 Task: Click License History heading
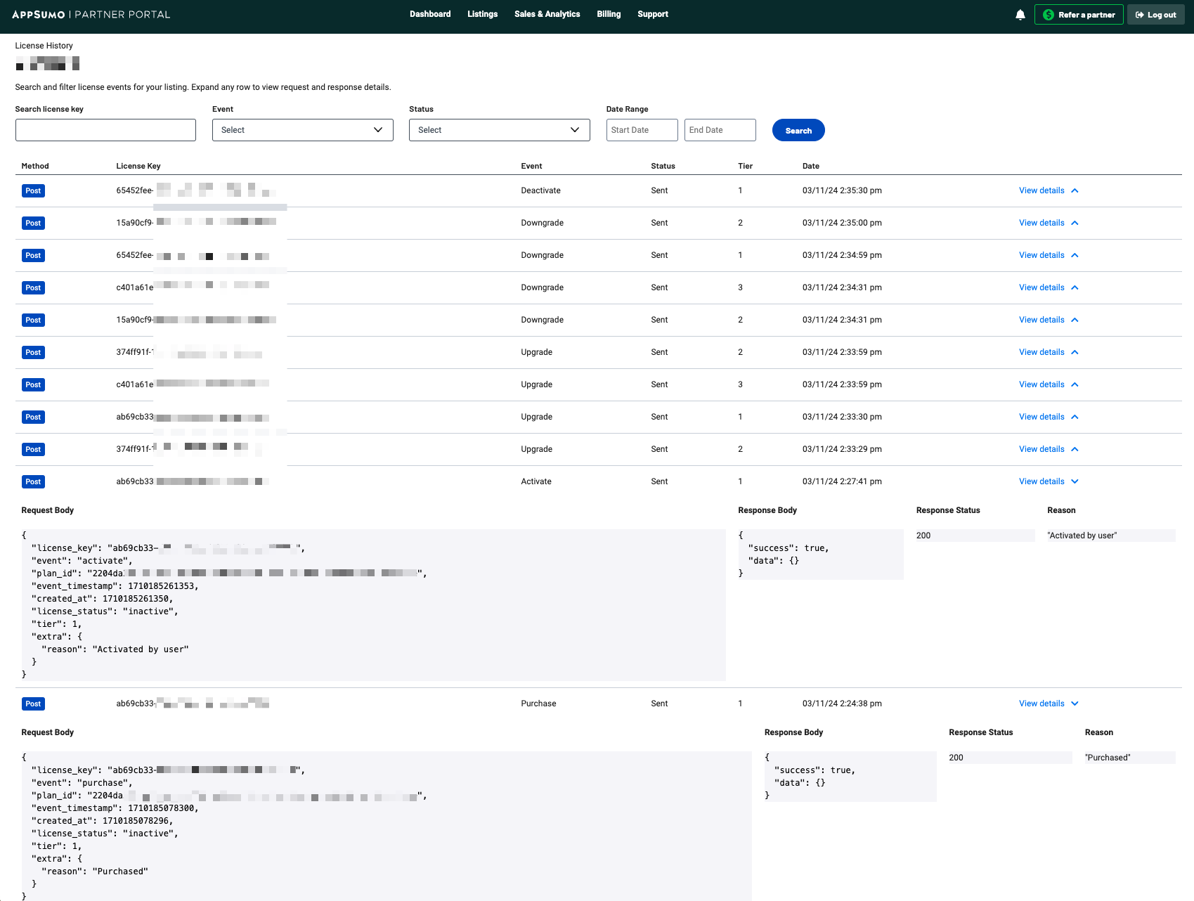pyautogui.click(x=44, y=46)
